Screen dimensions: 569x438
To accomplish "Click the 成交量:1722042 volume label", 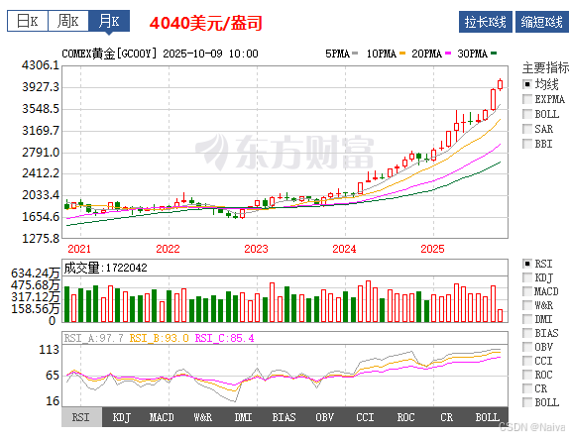I will 106,268.
